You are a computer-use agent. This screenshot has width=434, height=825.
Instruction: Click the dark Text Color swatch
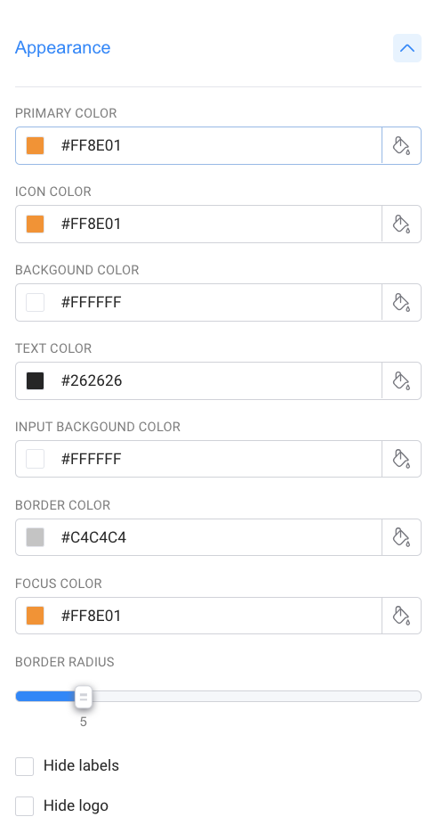tap(36, 381)
